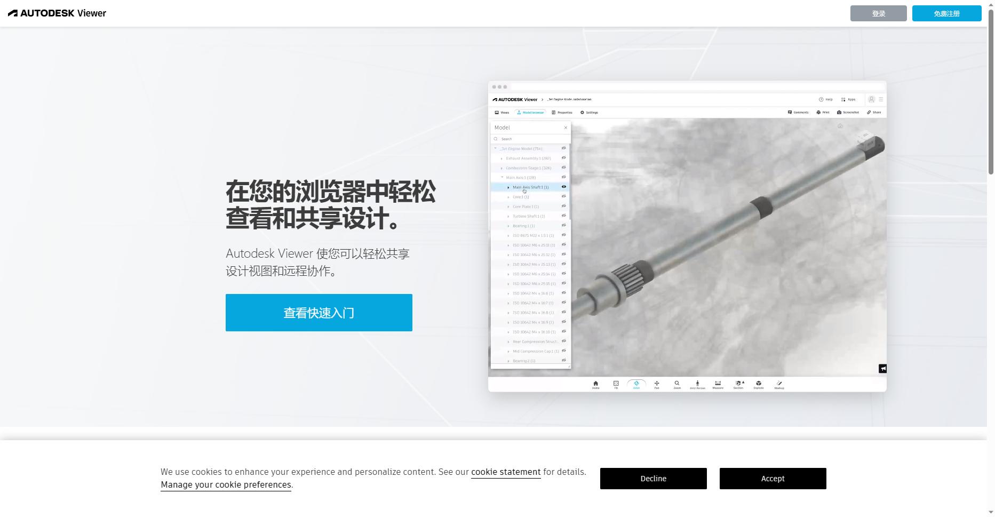
Task: Expand the Bearing:1 node
Action: [x=508, y=226]
